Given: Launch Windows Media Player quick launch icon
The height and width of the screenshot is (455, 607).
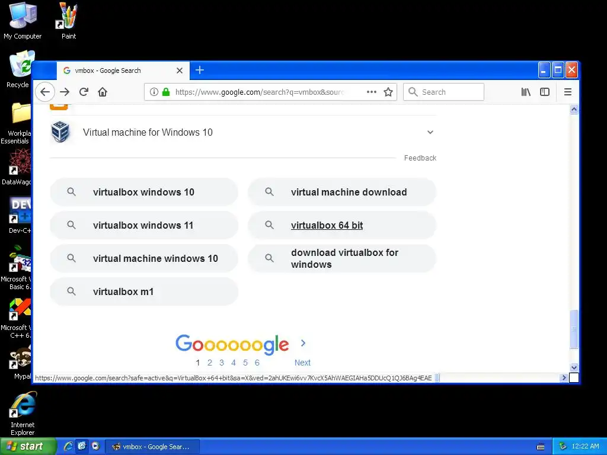Looking at the screenshot, I should (x=95, y=446).
